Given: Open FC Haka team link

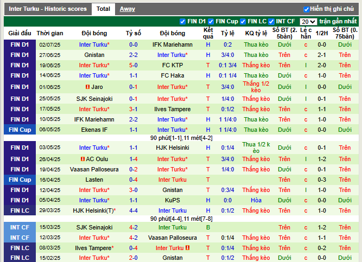Looking at the screenshot, I should [x=173, y=75].
